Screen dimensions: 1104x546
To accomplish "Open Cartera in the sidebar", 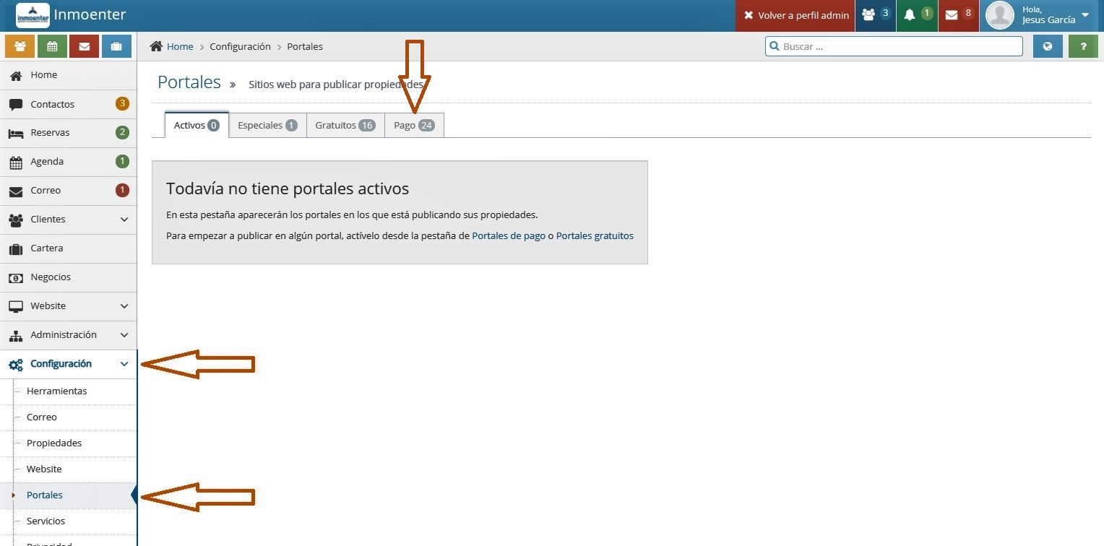I will pos(68,248).
